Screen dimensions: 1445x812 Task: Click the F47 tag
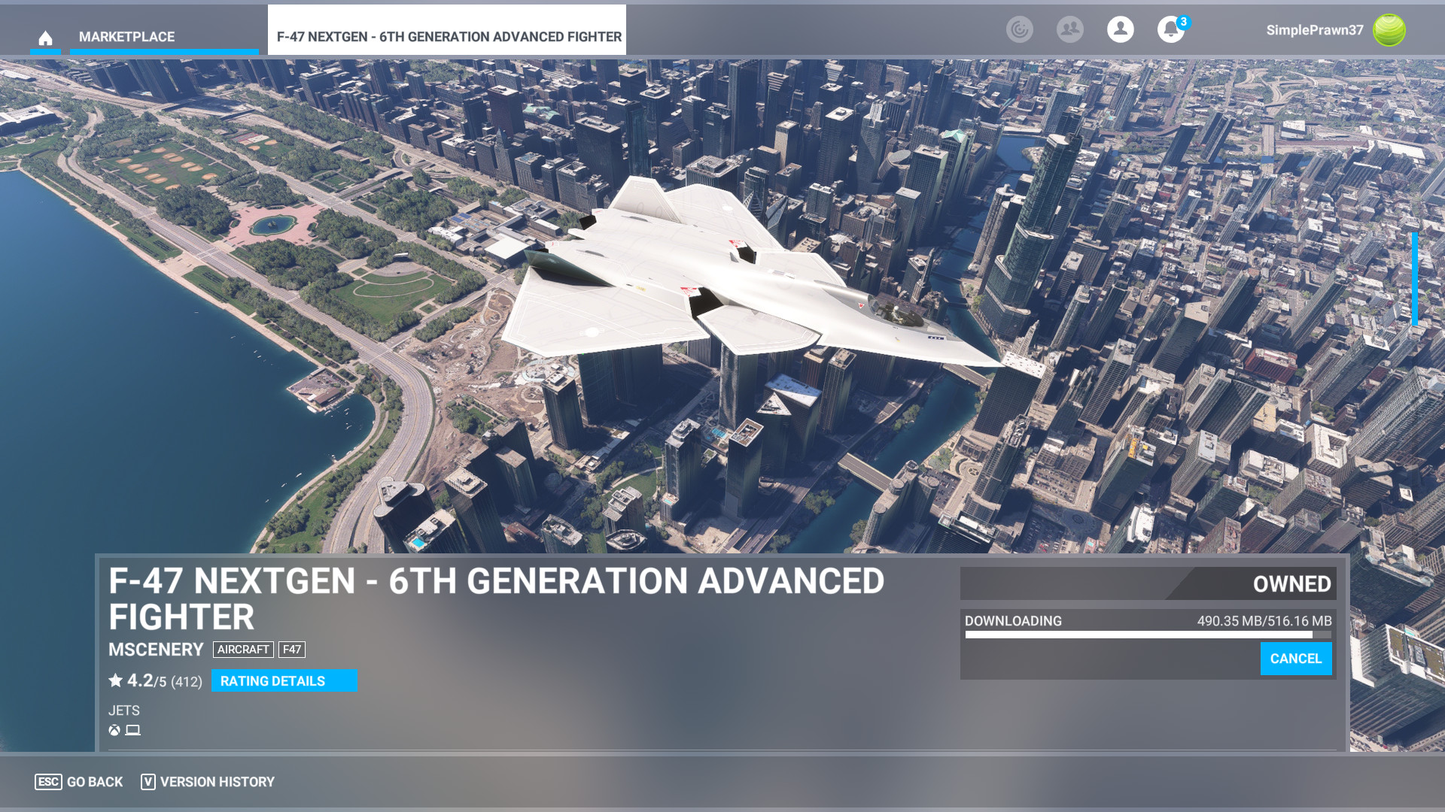click(x=291, y=650)
